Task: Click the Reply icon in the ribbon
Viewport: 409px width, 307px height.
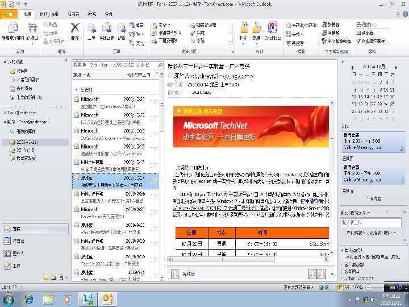Action: pos(91,28)
